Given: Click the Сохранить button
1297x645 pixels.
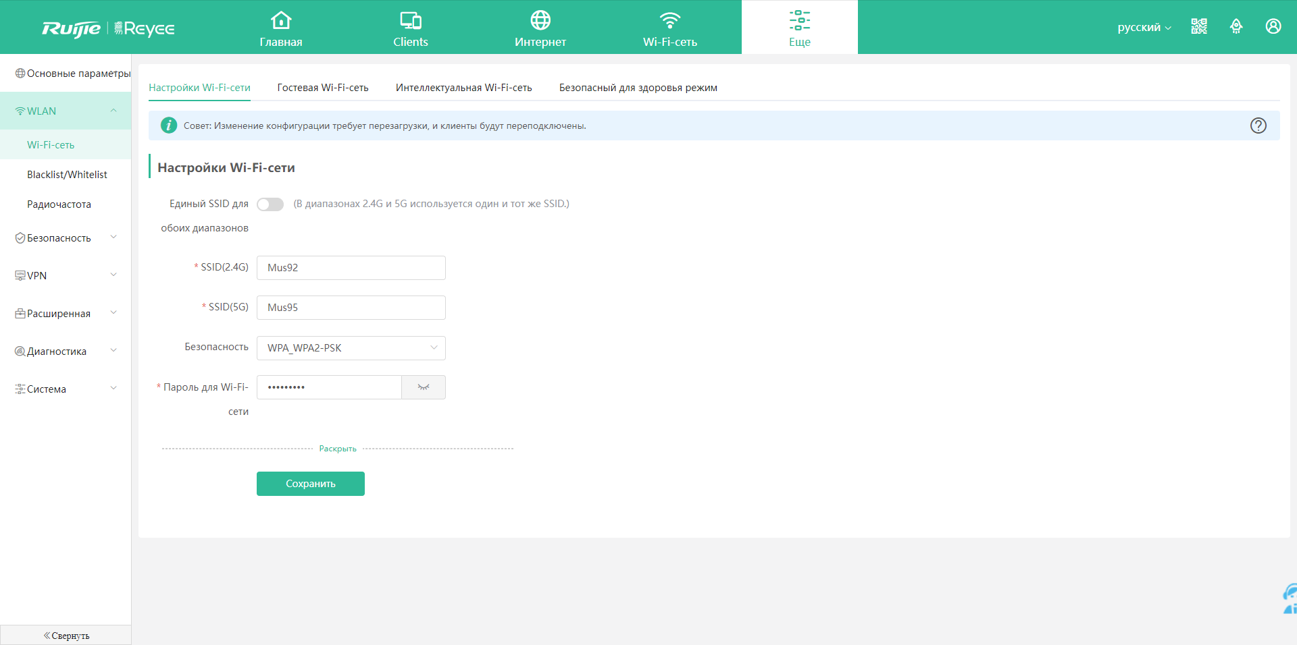Looking at the screenshot, I should (x=311, y=484).
